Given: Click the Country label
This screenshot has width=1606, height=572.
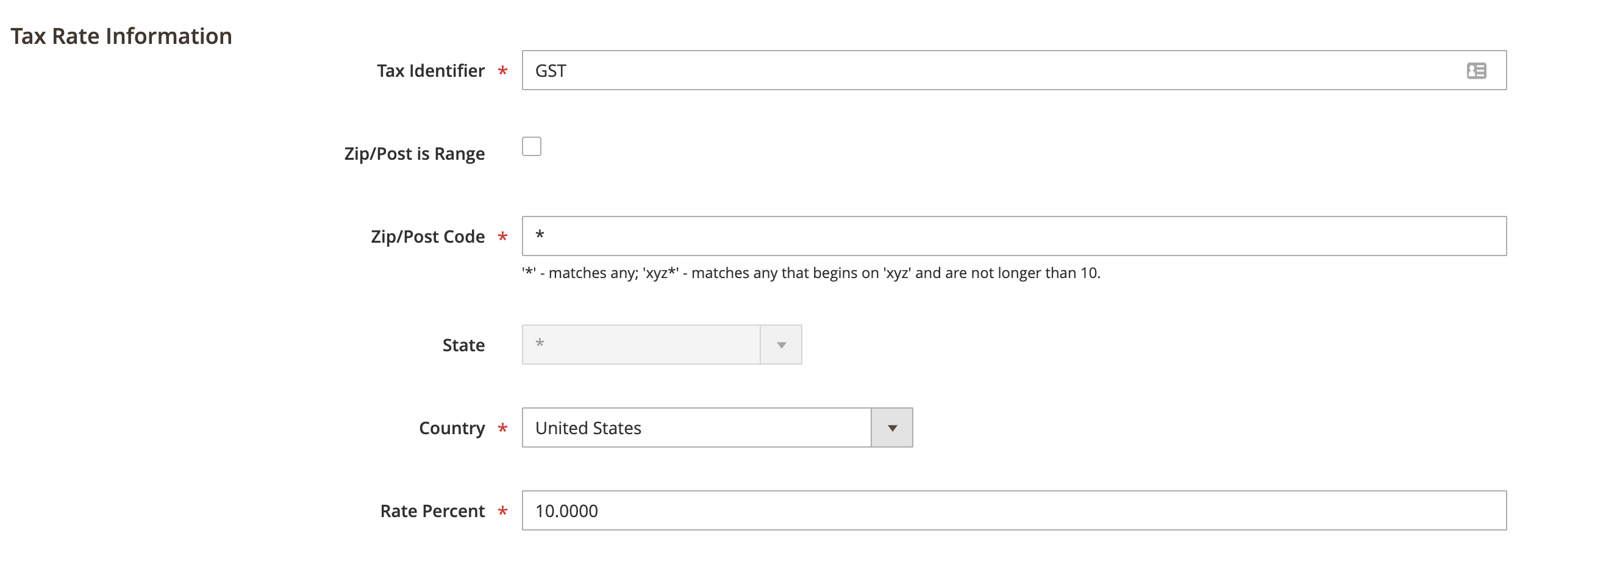Looking at the screenshot, I should tap(451, 427).
